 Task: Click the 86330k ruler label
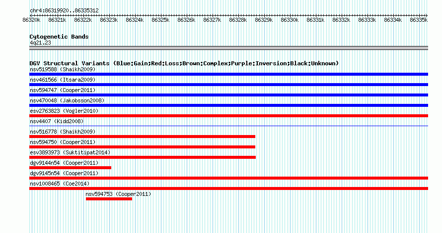pyautogui.click(x=290, y=20)
